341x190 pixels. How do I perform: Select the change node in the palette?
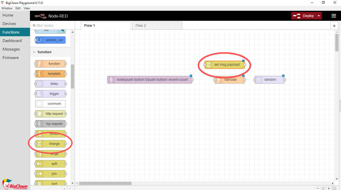tap(50, 144)
